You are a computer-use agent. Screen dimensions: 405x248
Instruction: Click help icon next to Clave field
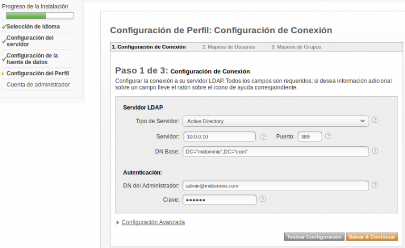point(263,199)
